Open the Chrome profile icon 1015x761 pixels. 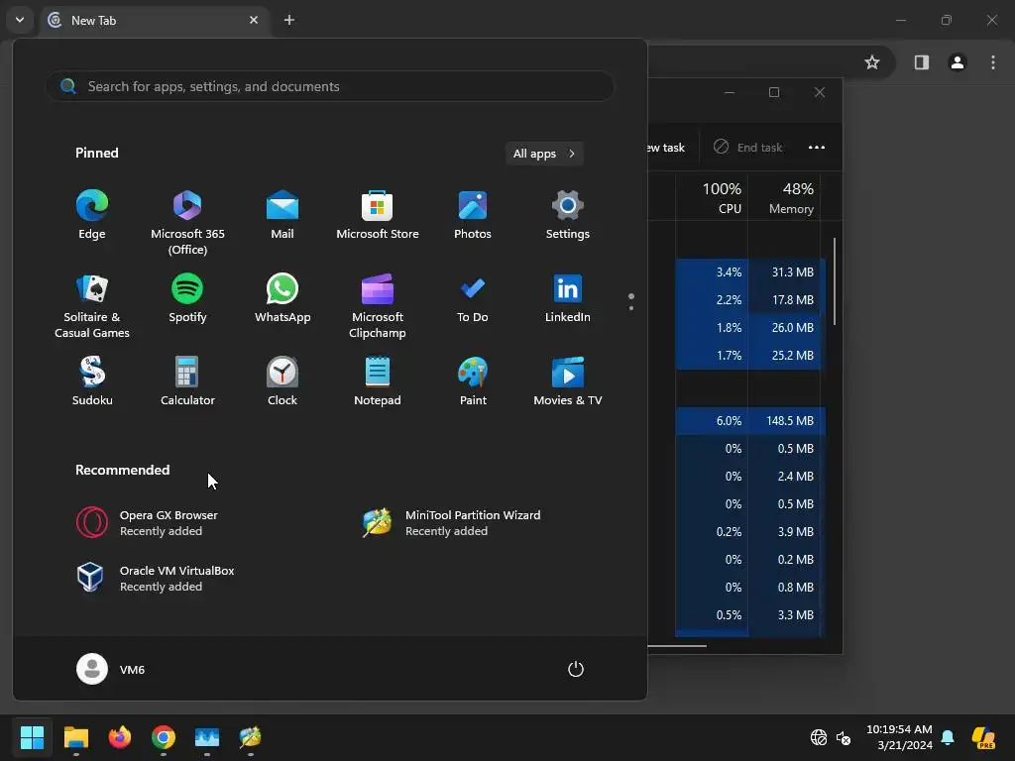click(957, 62)
